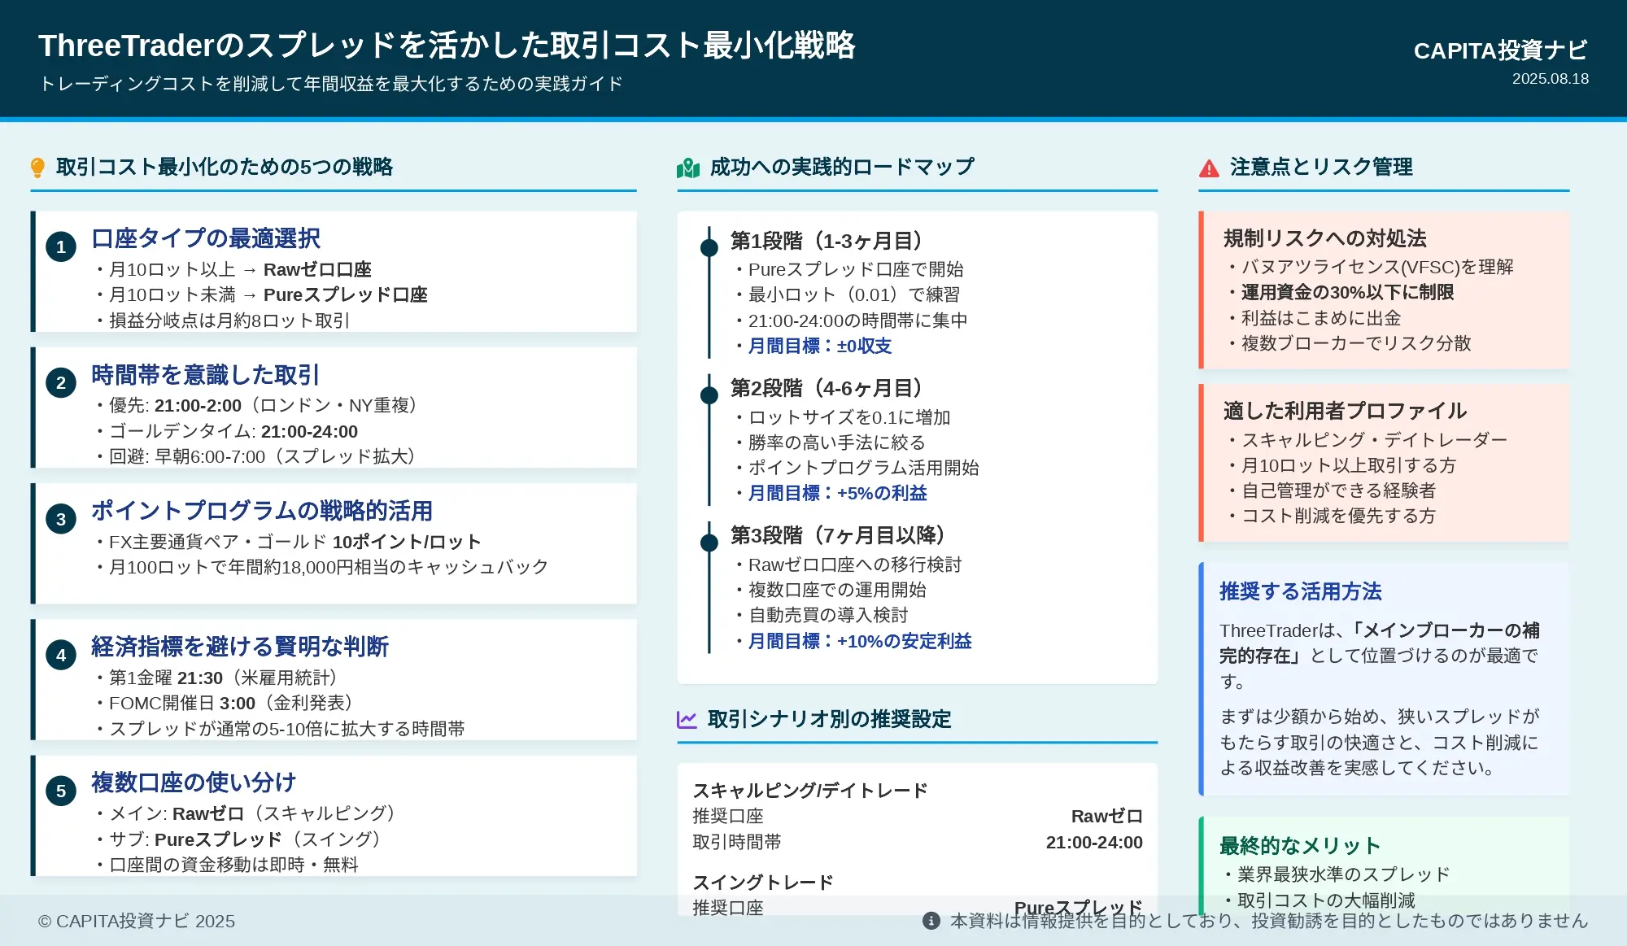
Task: Click the lightbulb icon beside 5つの戦略 heading
Action: coord(37,168)
